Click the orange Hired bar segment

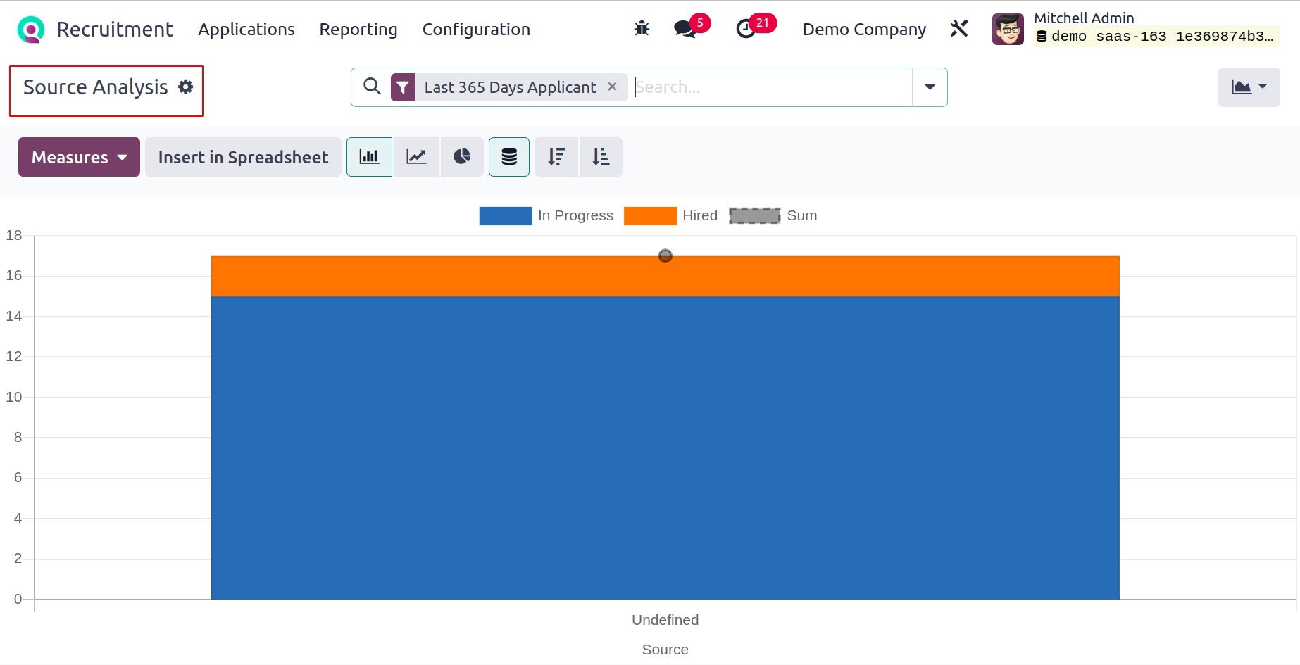[x=665, y=276]
